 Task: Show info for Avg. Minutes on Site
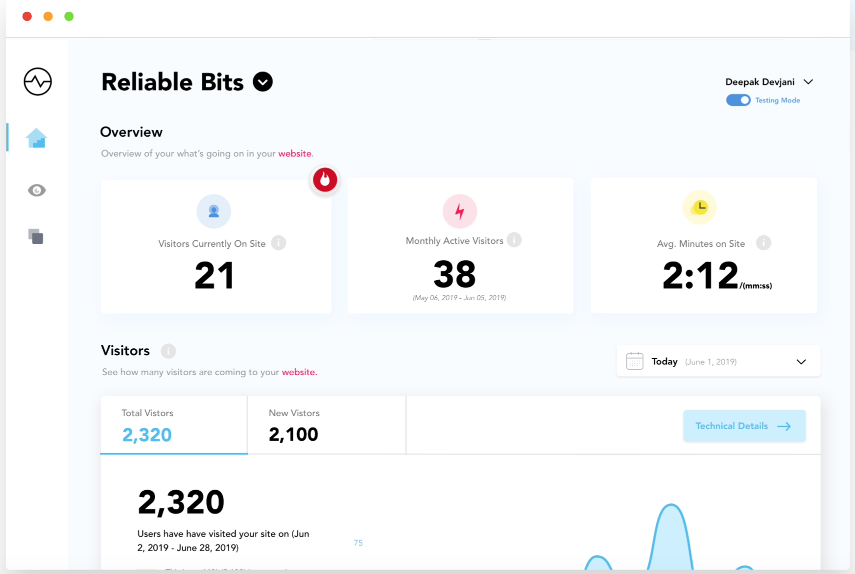pos(763,243)
